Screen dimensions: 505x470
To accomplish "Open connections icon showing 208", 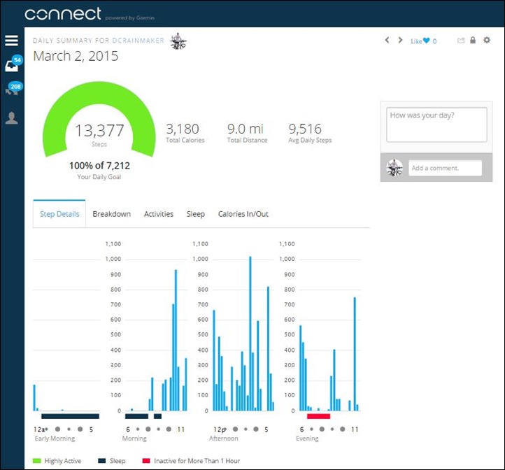I will (13, 89).
